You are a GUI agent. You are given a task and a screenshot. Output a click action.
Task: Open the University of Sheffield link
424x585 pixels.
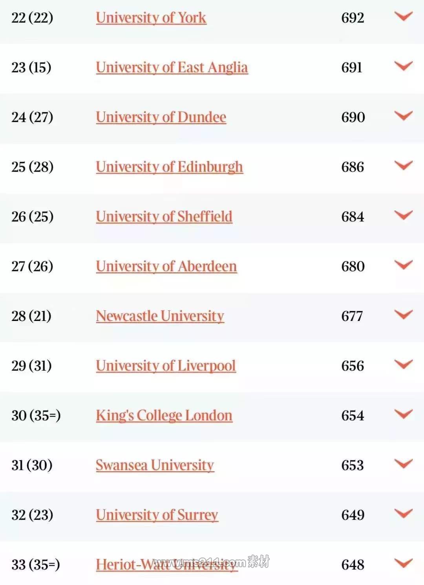click(x=164, y=217)
